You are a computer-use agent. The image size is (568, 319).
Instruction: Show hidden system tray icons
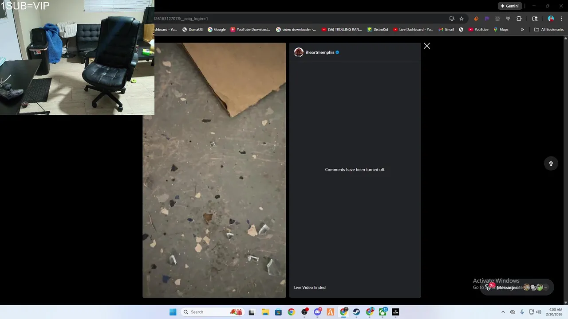[x=503, y=312]
